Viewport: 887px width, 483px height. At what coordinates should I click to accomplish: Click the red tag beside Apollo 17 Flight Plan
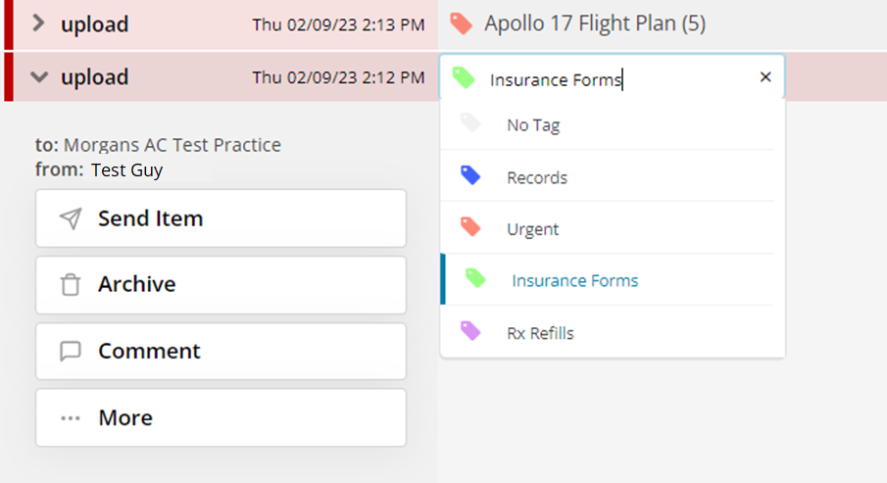tap(461, 24)
